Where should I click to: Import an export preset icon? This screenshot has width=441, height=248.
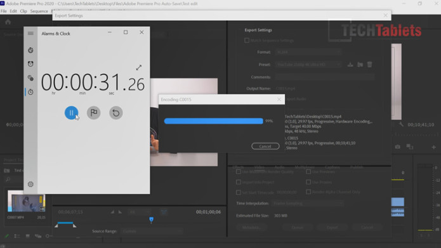point(360,65)
